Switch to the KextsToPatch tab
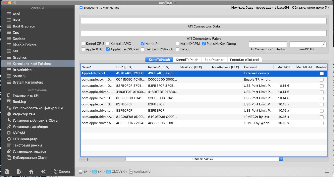The height and width of the screenshot is (177, 334). pyautogui.click(x=159, y=60)
